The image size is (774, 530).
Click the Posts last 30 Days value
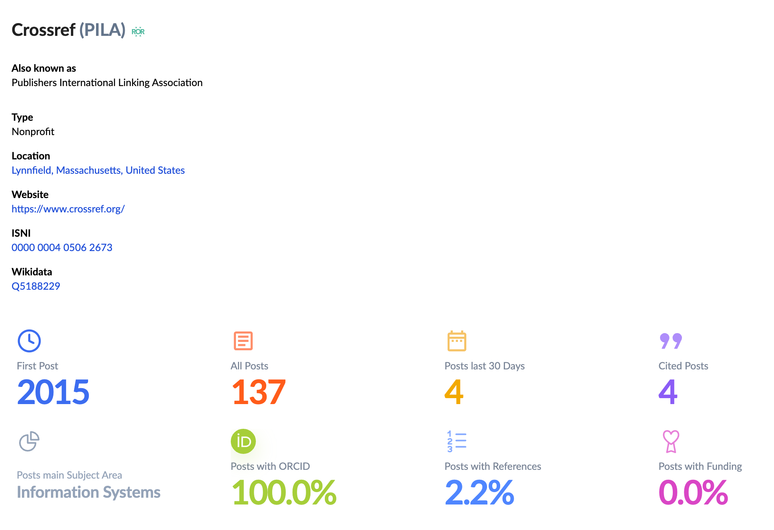pos(454,392)
